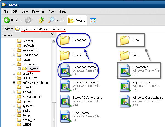
Task: Select the Luna folder icon
Action: pos(124,40)
